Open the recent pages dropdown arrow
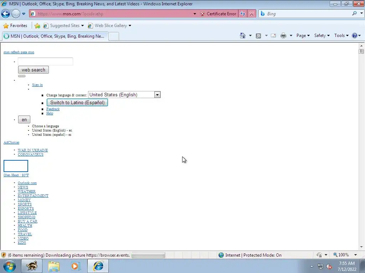 click(24, 14)
